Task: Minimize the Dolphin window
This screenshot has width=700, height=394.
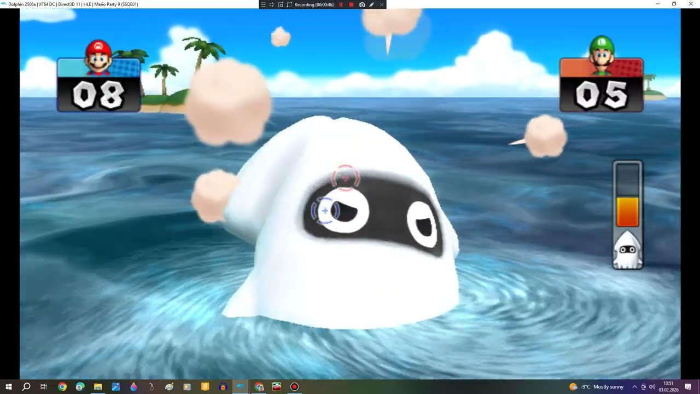Action: point(657,4)
